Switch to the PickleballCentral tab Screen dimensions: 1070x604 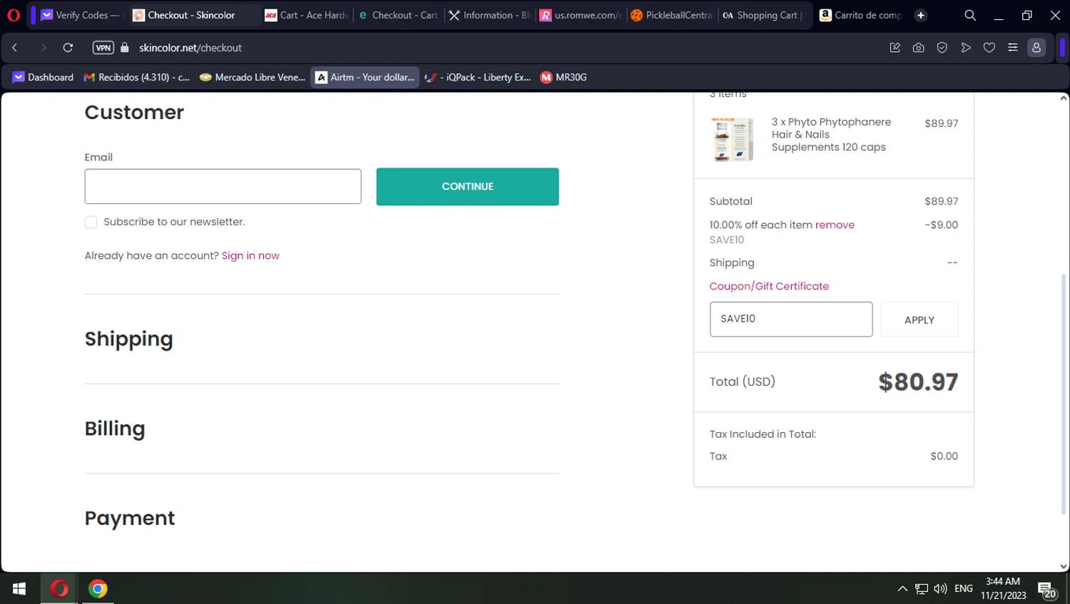click(x=673, y=15)
